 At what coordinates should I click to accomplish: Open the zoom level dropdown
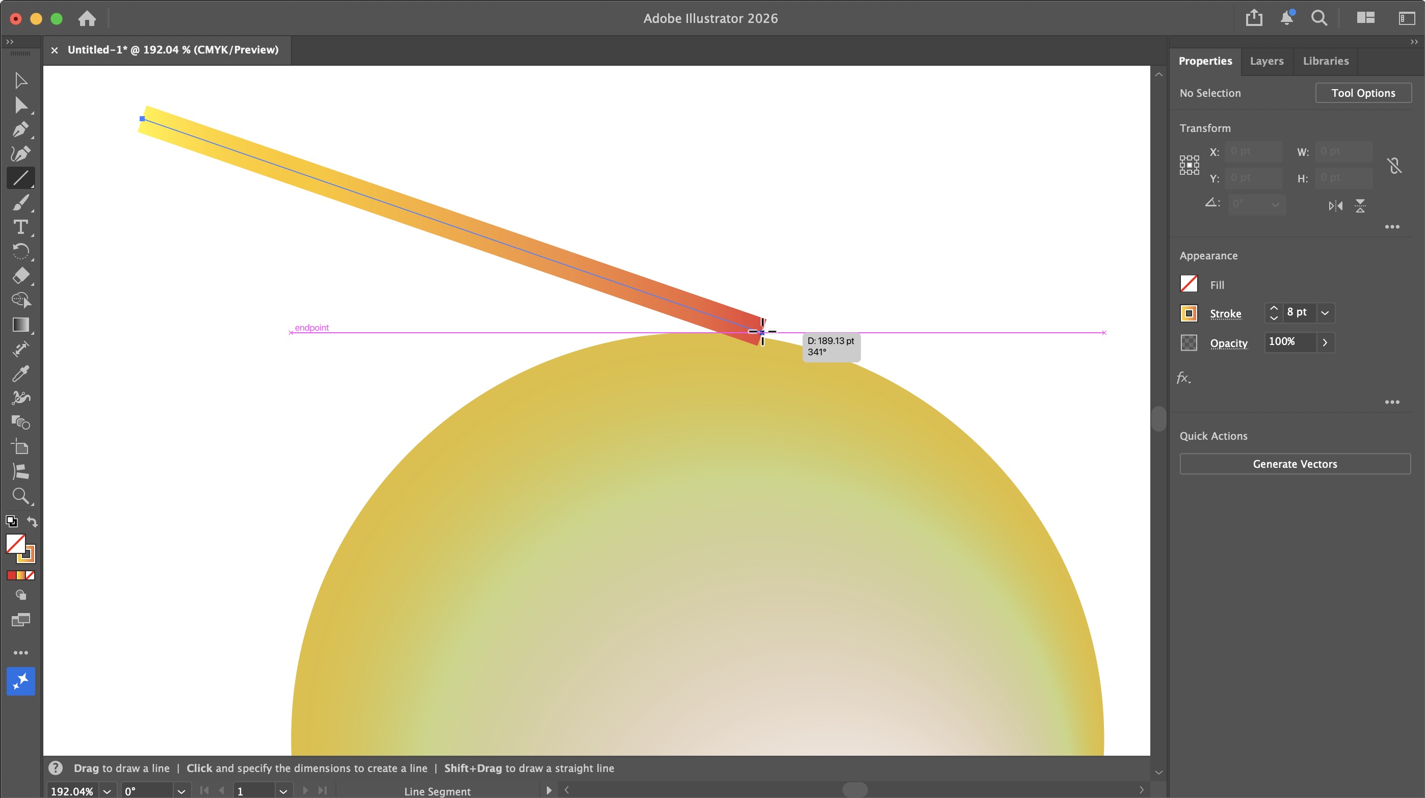108,791
